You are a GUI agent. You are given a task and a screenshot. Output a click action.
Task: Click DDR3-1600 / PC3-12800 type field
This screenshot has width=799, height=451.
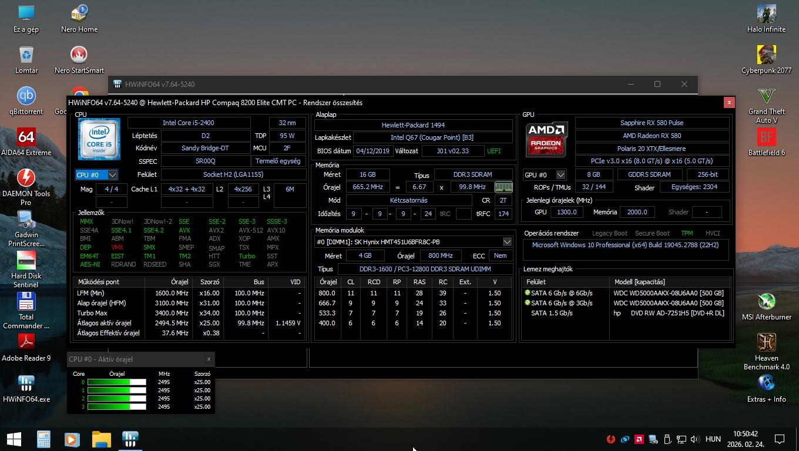[425, 269]
